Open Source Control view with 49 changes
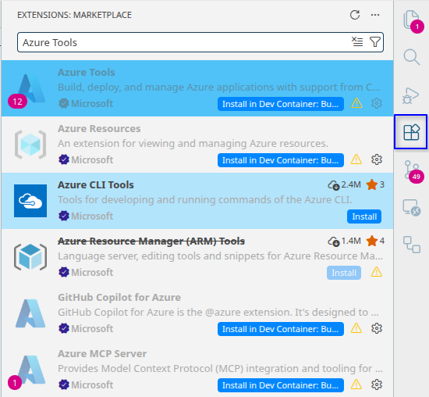 pyautogui.click(x=413, y=171)
